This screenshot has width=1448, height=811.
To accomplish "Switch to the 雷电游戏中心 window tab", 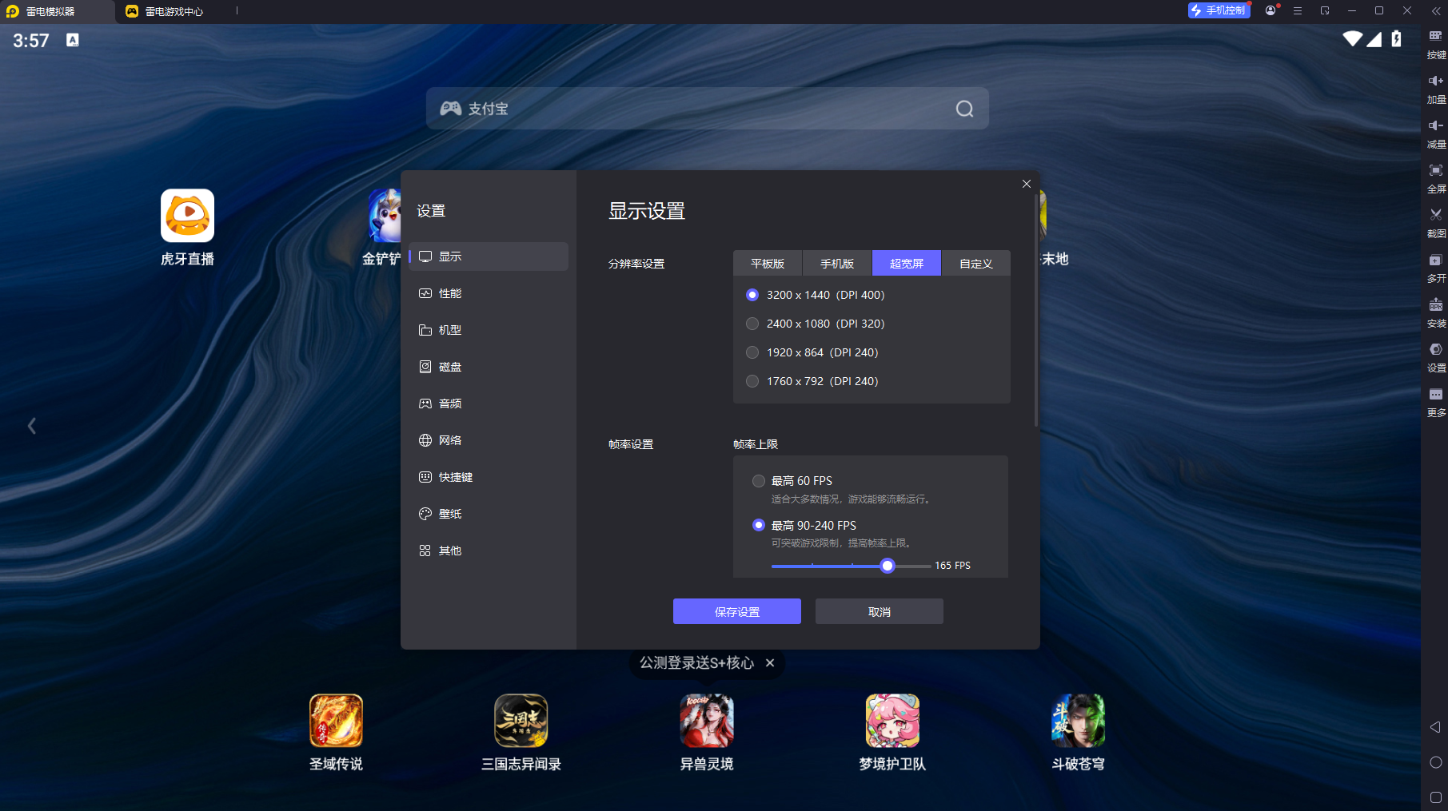I will (174, 11).
